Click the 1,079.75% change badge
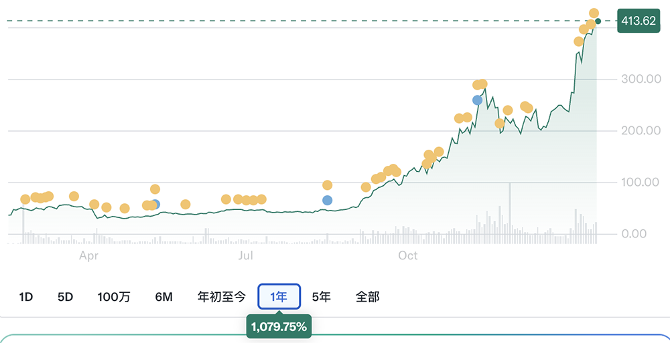 click(279, 327)
